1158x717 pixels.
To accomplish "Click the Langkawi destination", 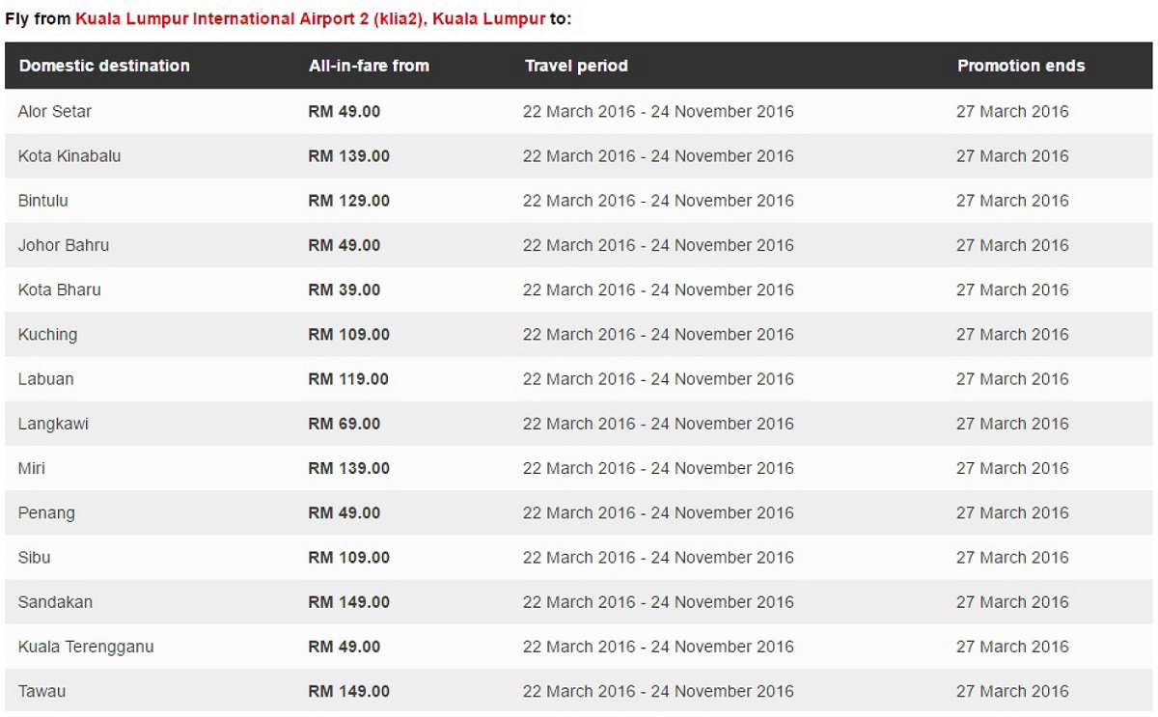I will (53, 424).
